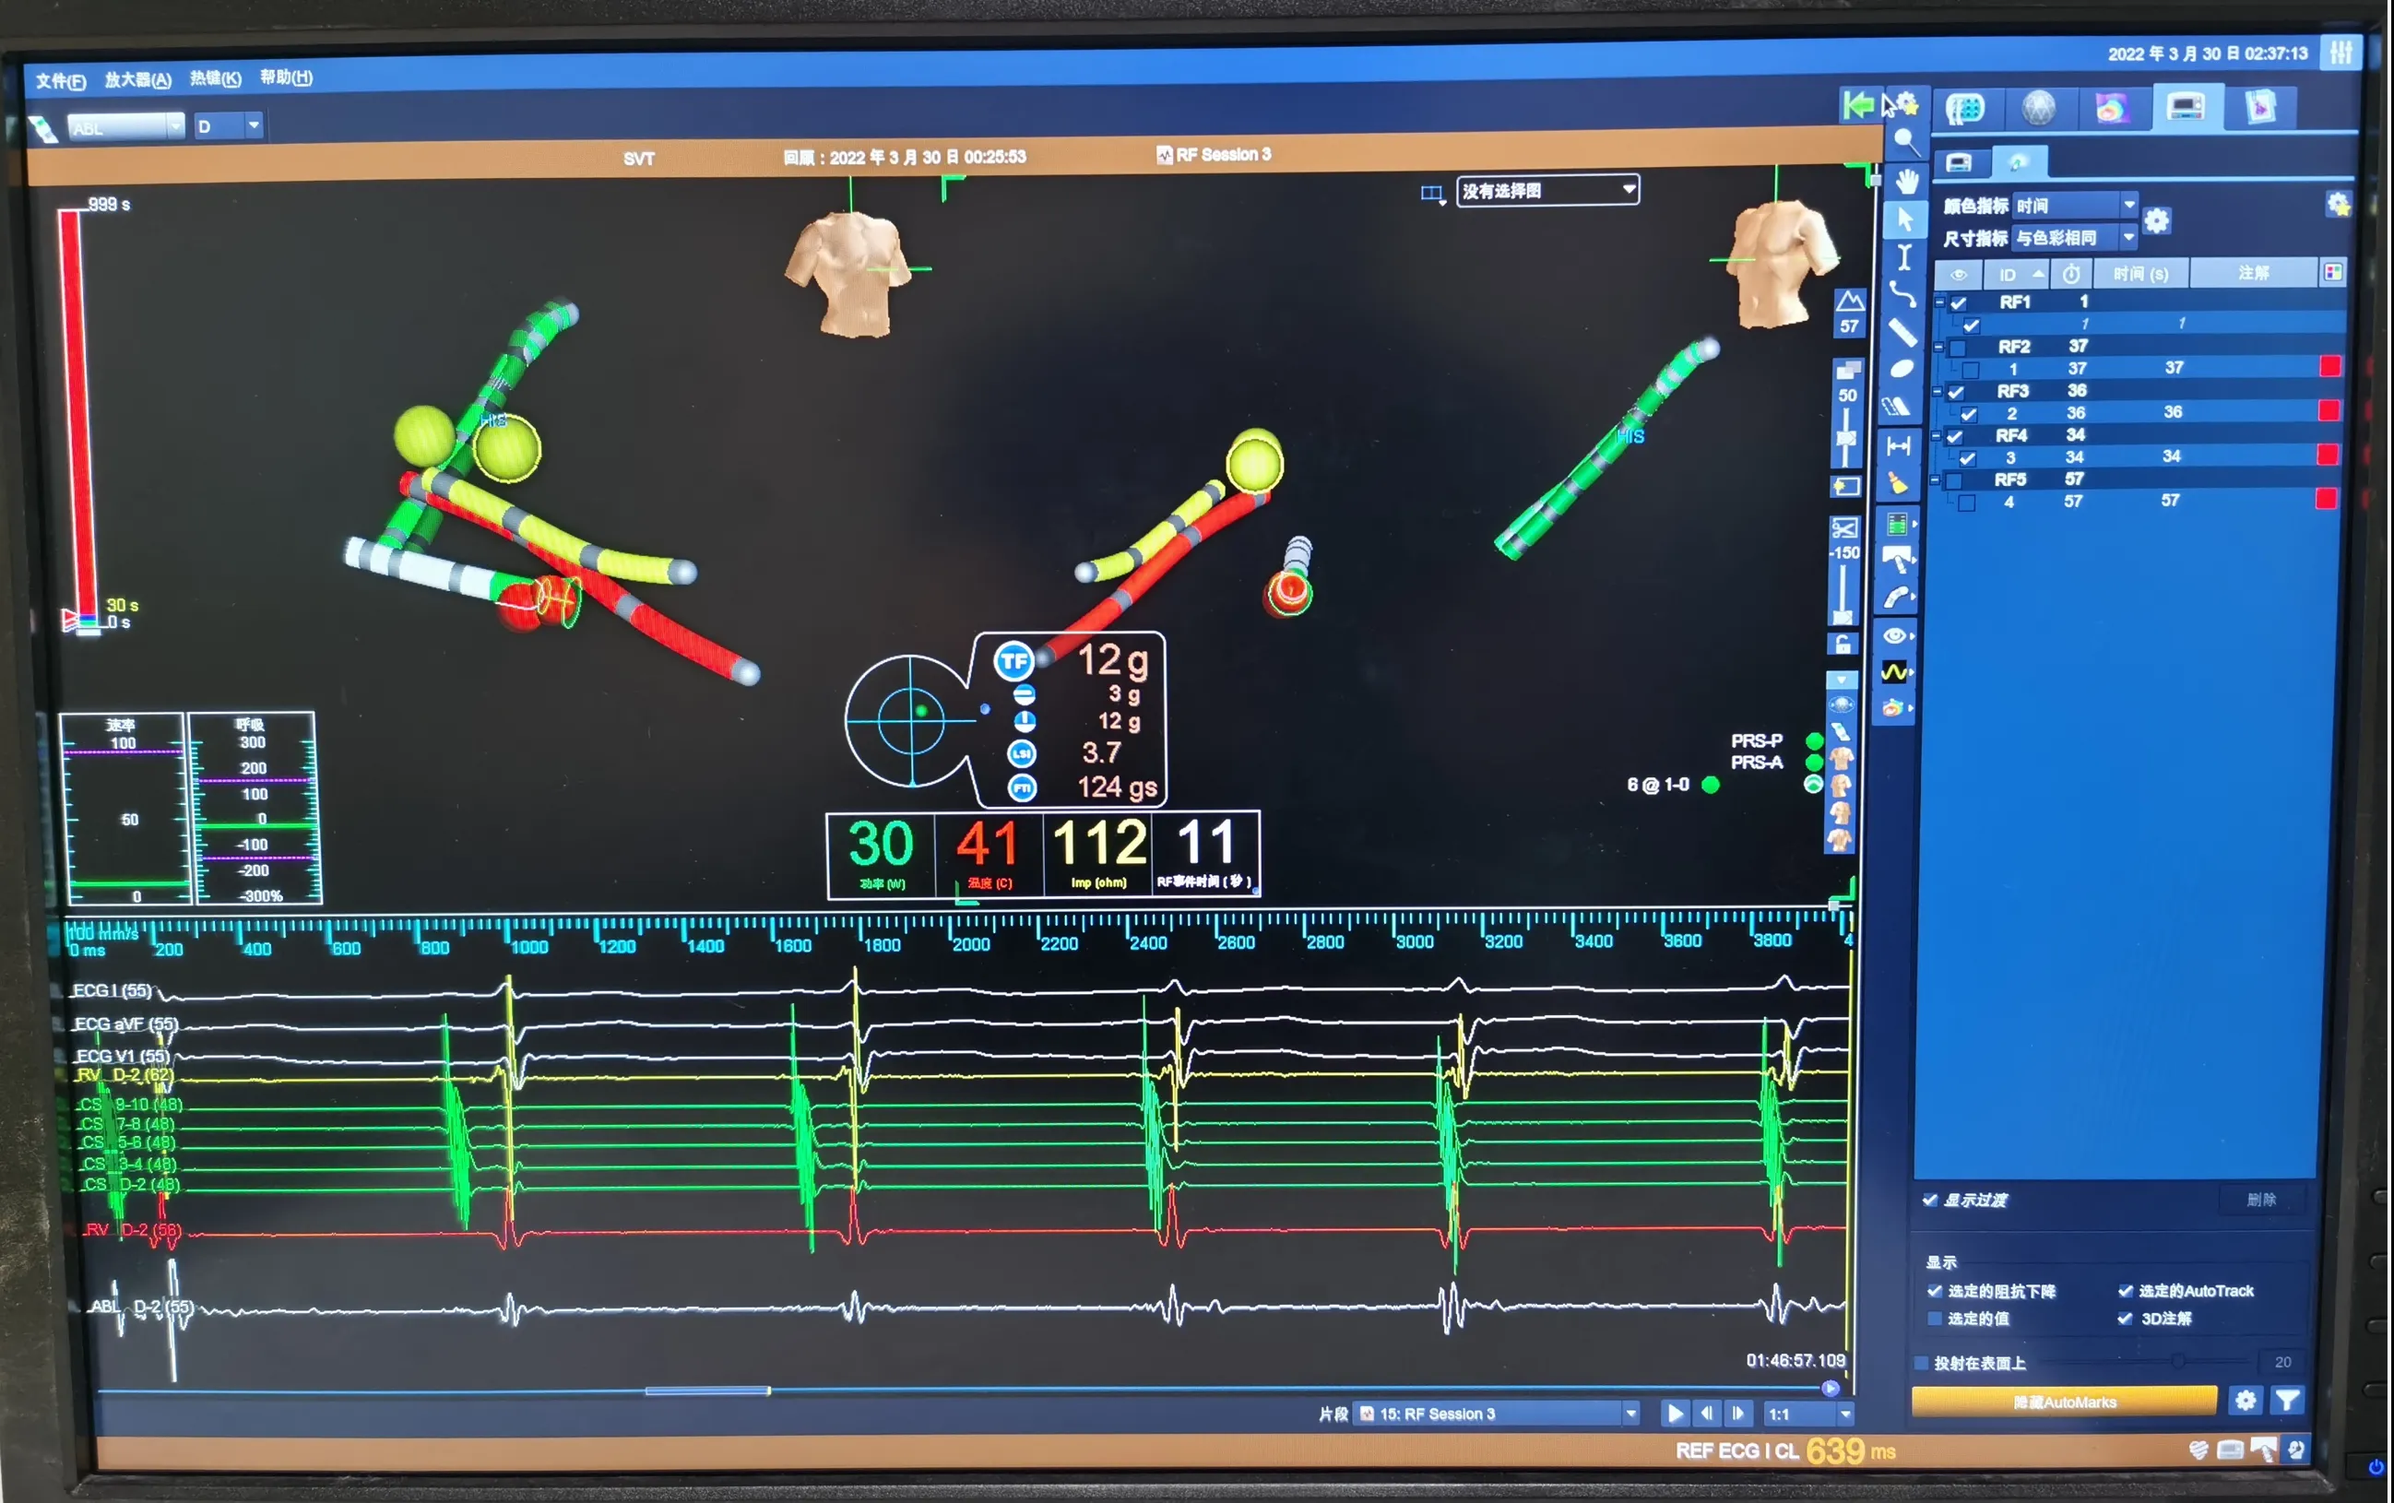Enable the 选定的值 checkbox

pos(1935,1318)
